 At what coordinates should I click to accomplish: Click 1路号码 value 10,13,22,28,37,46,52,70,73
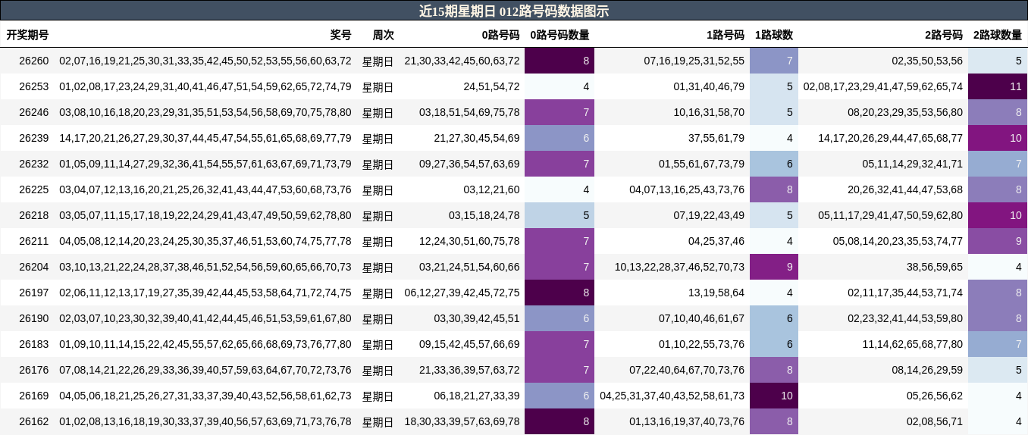pyautogui.click(x=679, y=267)
